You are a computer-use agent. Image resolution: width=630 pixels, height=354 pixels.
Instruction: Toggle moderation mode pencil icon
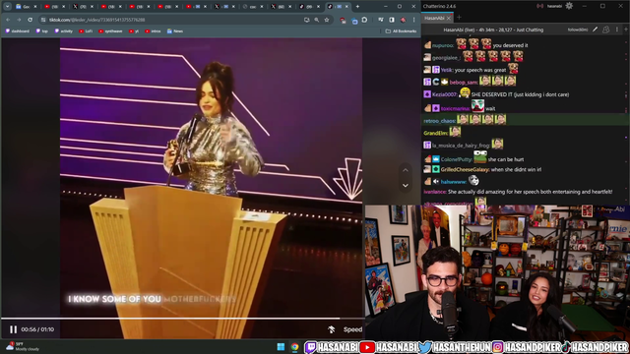[x=595, y=29]
